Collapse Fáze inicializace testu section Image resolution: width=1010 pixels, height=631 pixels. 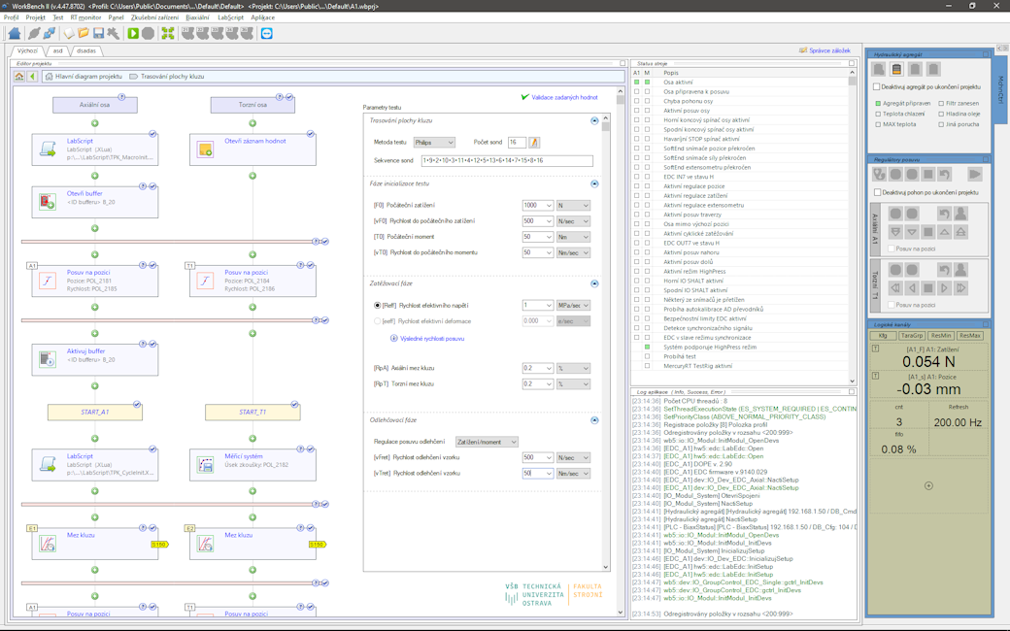click(594, 183)
